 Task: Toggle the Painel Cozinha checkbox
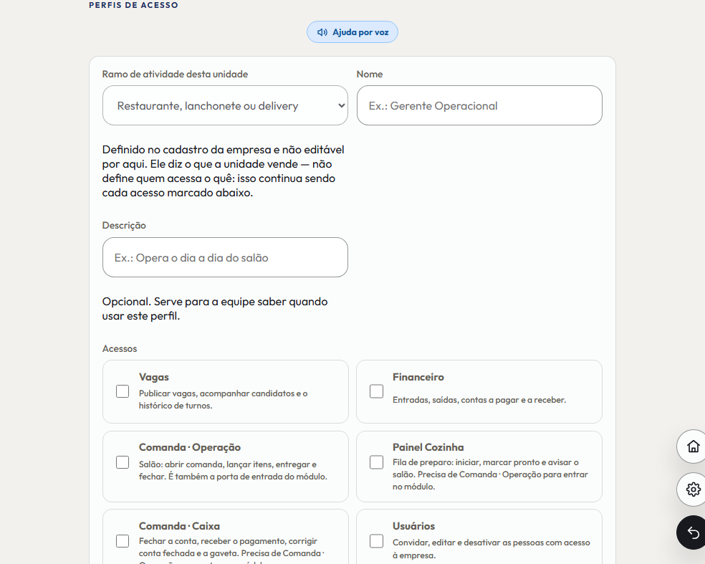pos(376,462)
